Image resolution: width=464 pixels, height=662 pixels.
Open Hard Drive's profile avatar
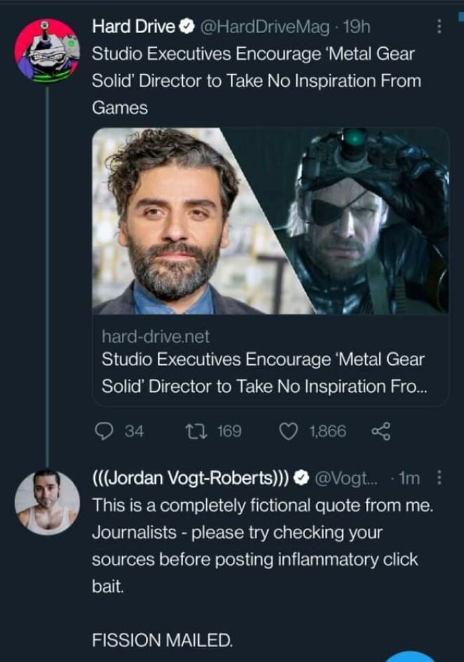coord(47,52)
